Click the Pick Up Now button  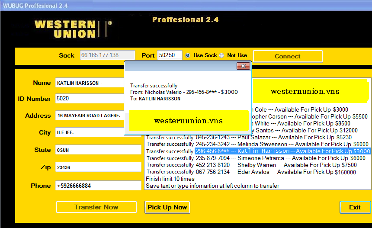pyautogui.click(x=167, y=207)
